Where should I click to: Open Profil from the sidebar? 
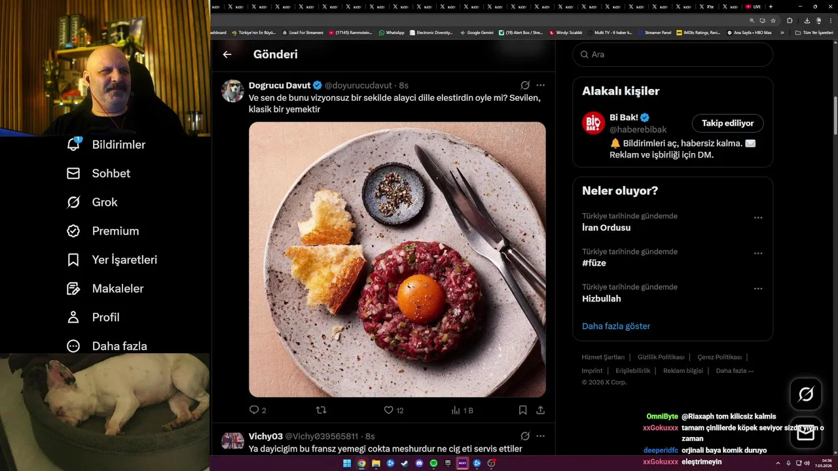click(x=93, y=317)
